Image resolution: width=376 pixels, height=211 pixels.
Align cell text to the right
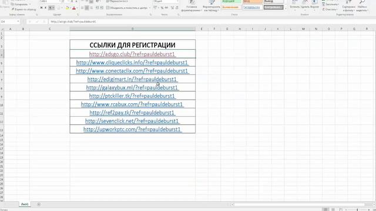tap(92, 8)
